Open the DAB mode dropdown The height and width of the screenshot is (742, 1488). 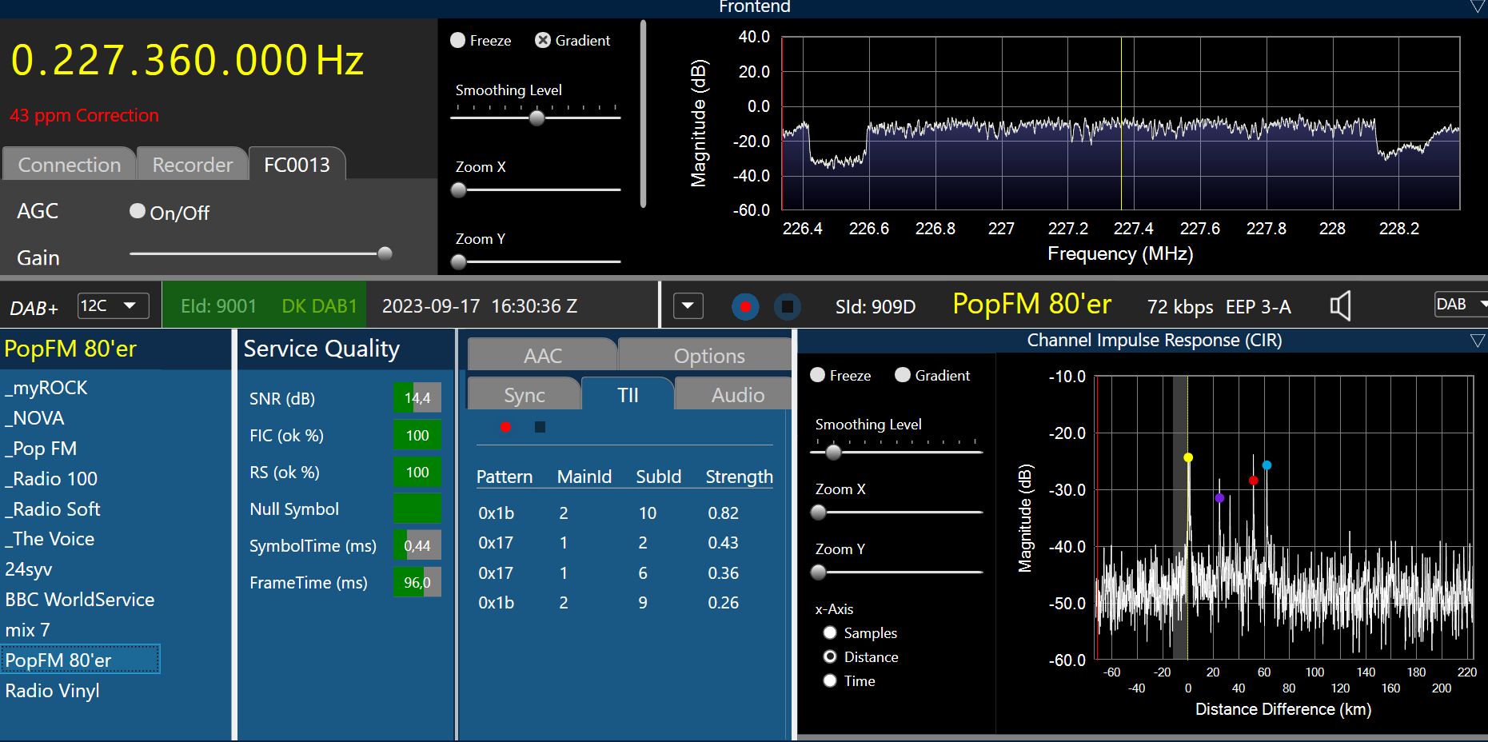[x=1461, y=305]
